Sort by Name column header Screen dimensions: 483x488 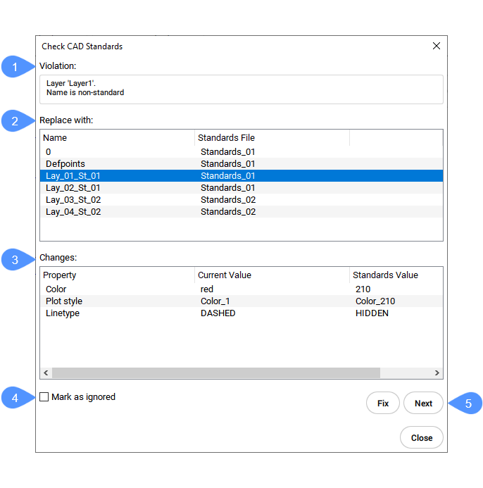pos(116,138)
